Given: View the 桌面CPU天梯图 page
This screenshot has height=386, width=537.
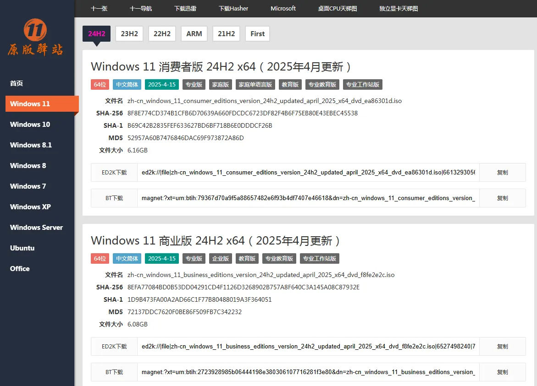Looking at the screenshot, I should (337, 8).
